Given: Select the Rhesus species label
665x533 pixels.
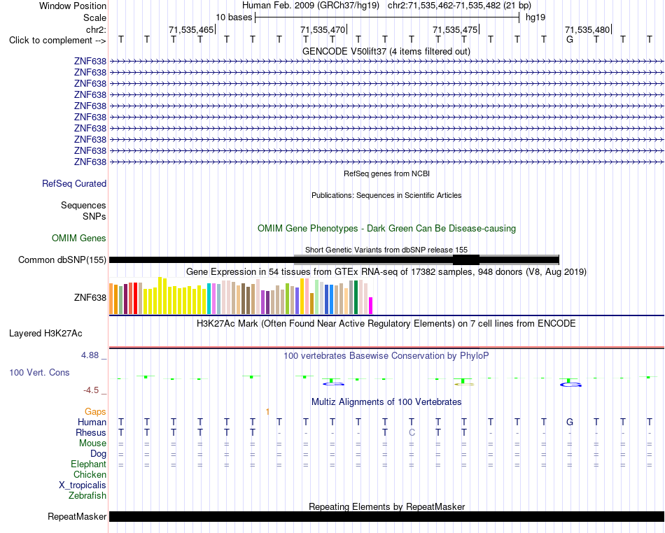Looking at the screenshot, I should 91,432.
